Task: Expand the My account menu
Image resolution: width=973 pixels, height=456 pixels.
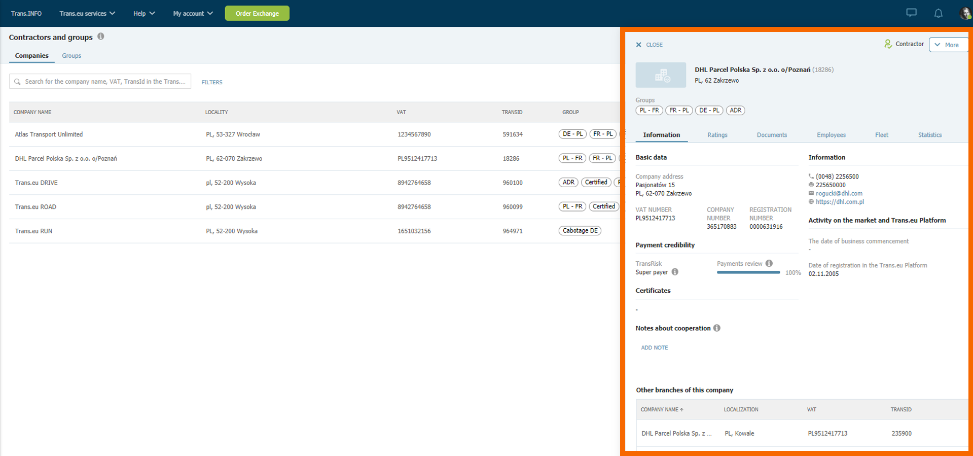Action: [193, 13]
